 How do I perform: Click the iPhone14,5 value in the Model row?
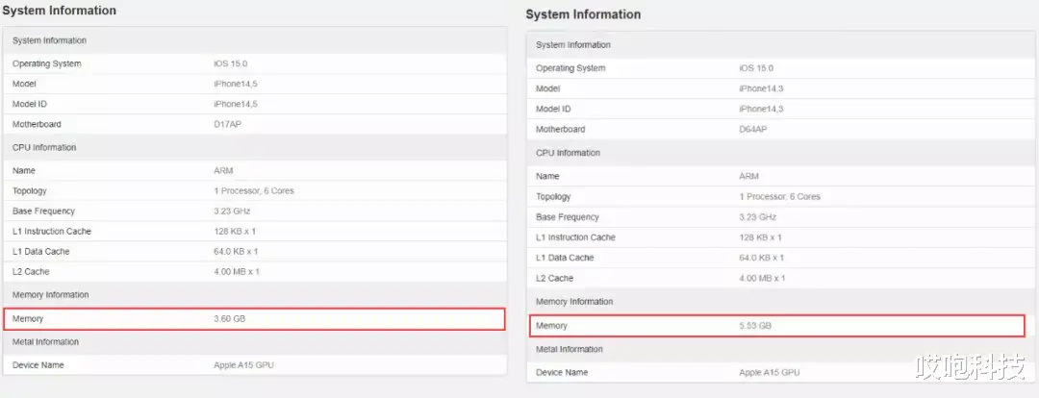pos(235,84)
